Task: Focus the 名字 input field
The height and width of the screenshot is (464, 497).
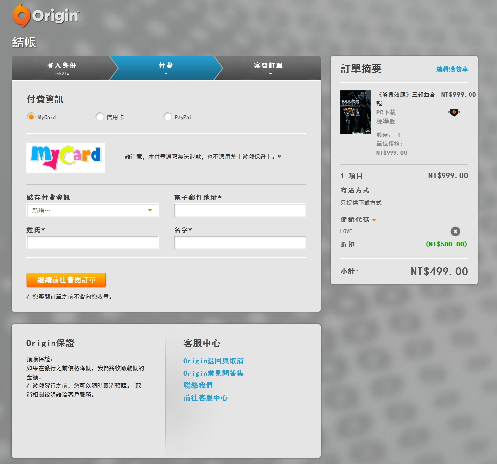Action: (x=240, y=243)
